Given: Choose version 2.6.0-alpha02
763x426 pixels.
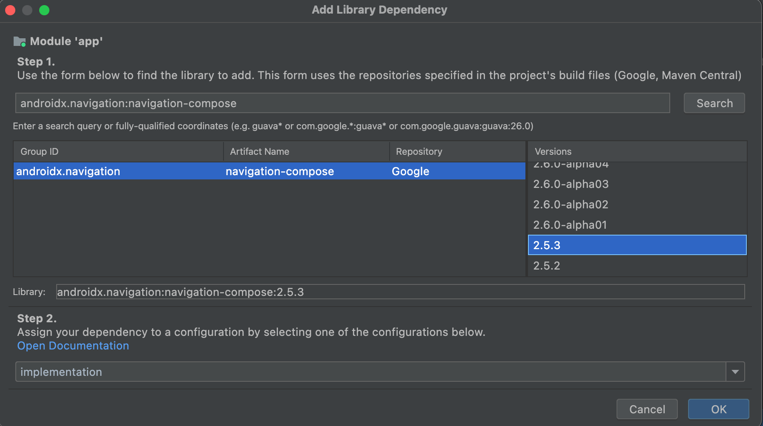Looking at the screenshot, I should pyautogui.click(x=637, y=204).
